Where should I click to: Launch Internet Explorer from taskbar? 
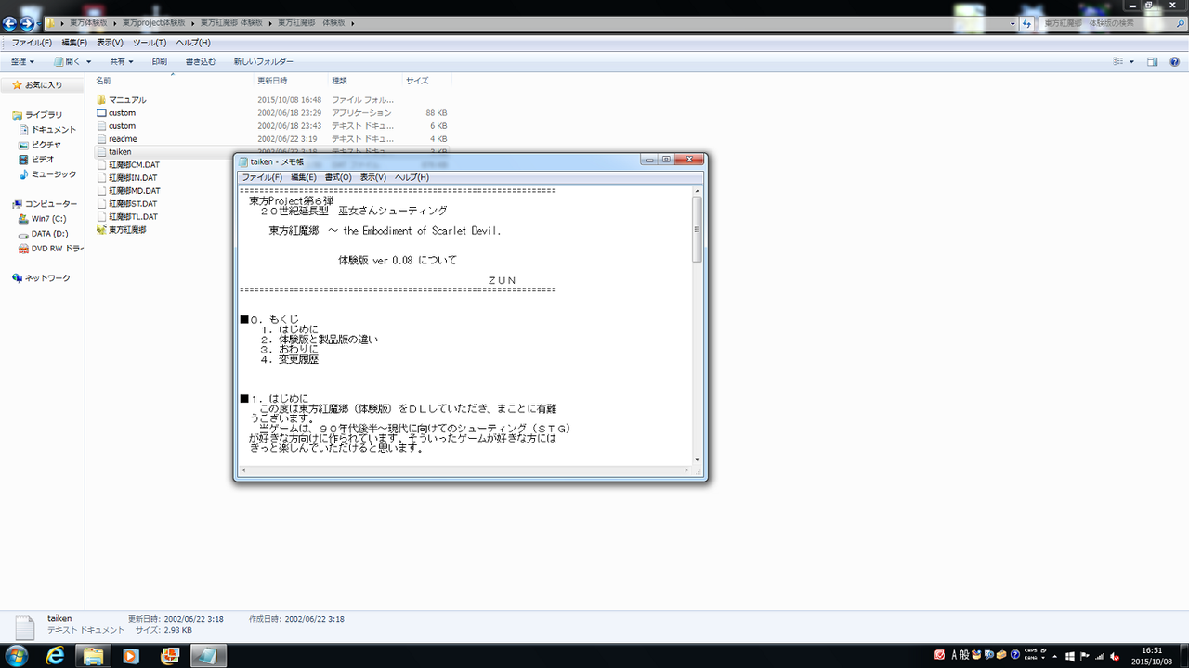[58, 655]
